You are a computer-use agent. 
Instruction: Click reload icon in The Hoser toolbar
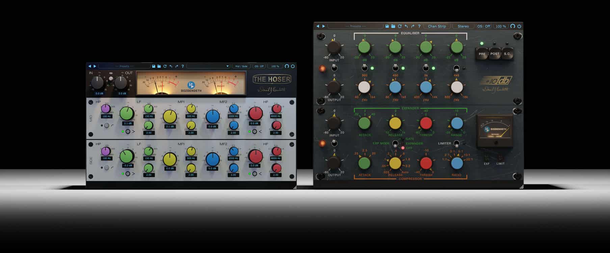click(x=165, y=66)
